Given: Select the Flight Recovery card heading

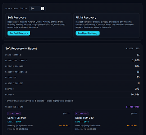Looking at the screenshot, I should click(x=86, y=18).
